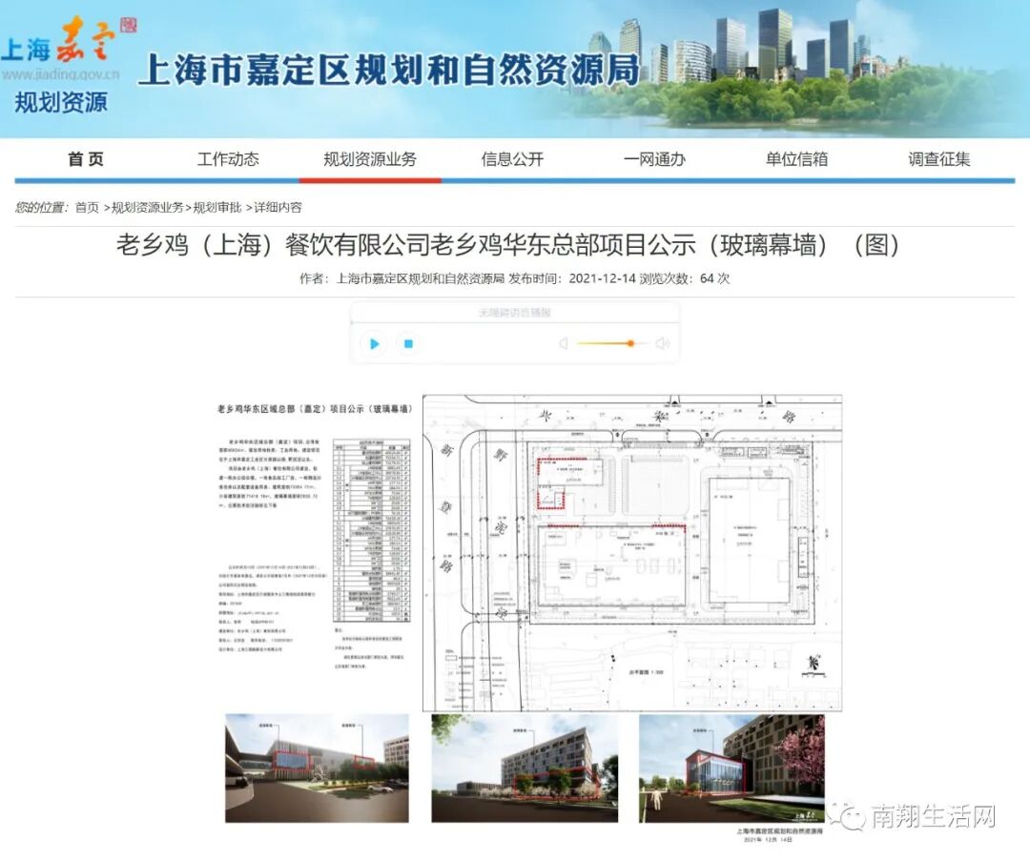Screen dimensions: 1030x861
Task: Open the 首页 navigation tab
Action: 86,159
